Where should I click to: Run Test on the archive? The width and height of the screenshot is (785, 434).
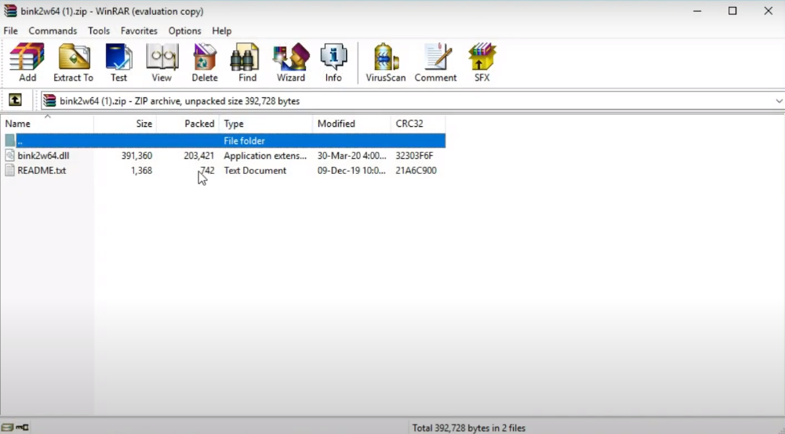(118, 63)
